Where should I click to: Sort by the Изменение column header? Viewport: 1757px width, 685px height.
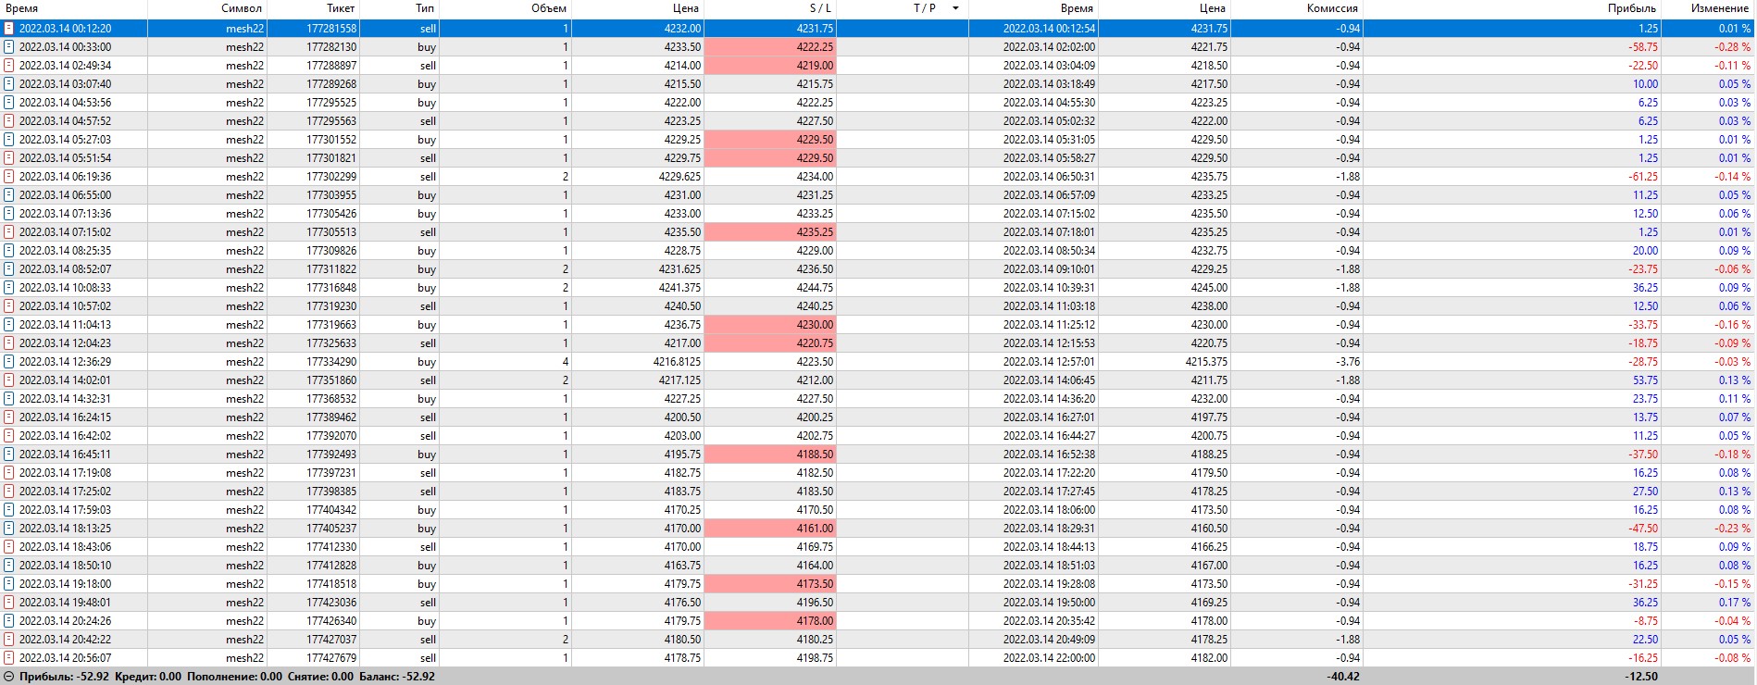click(1720, 8)
